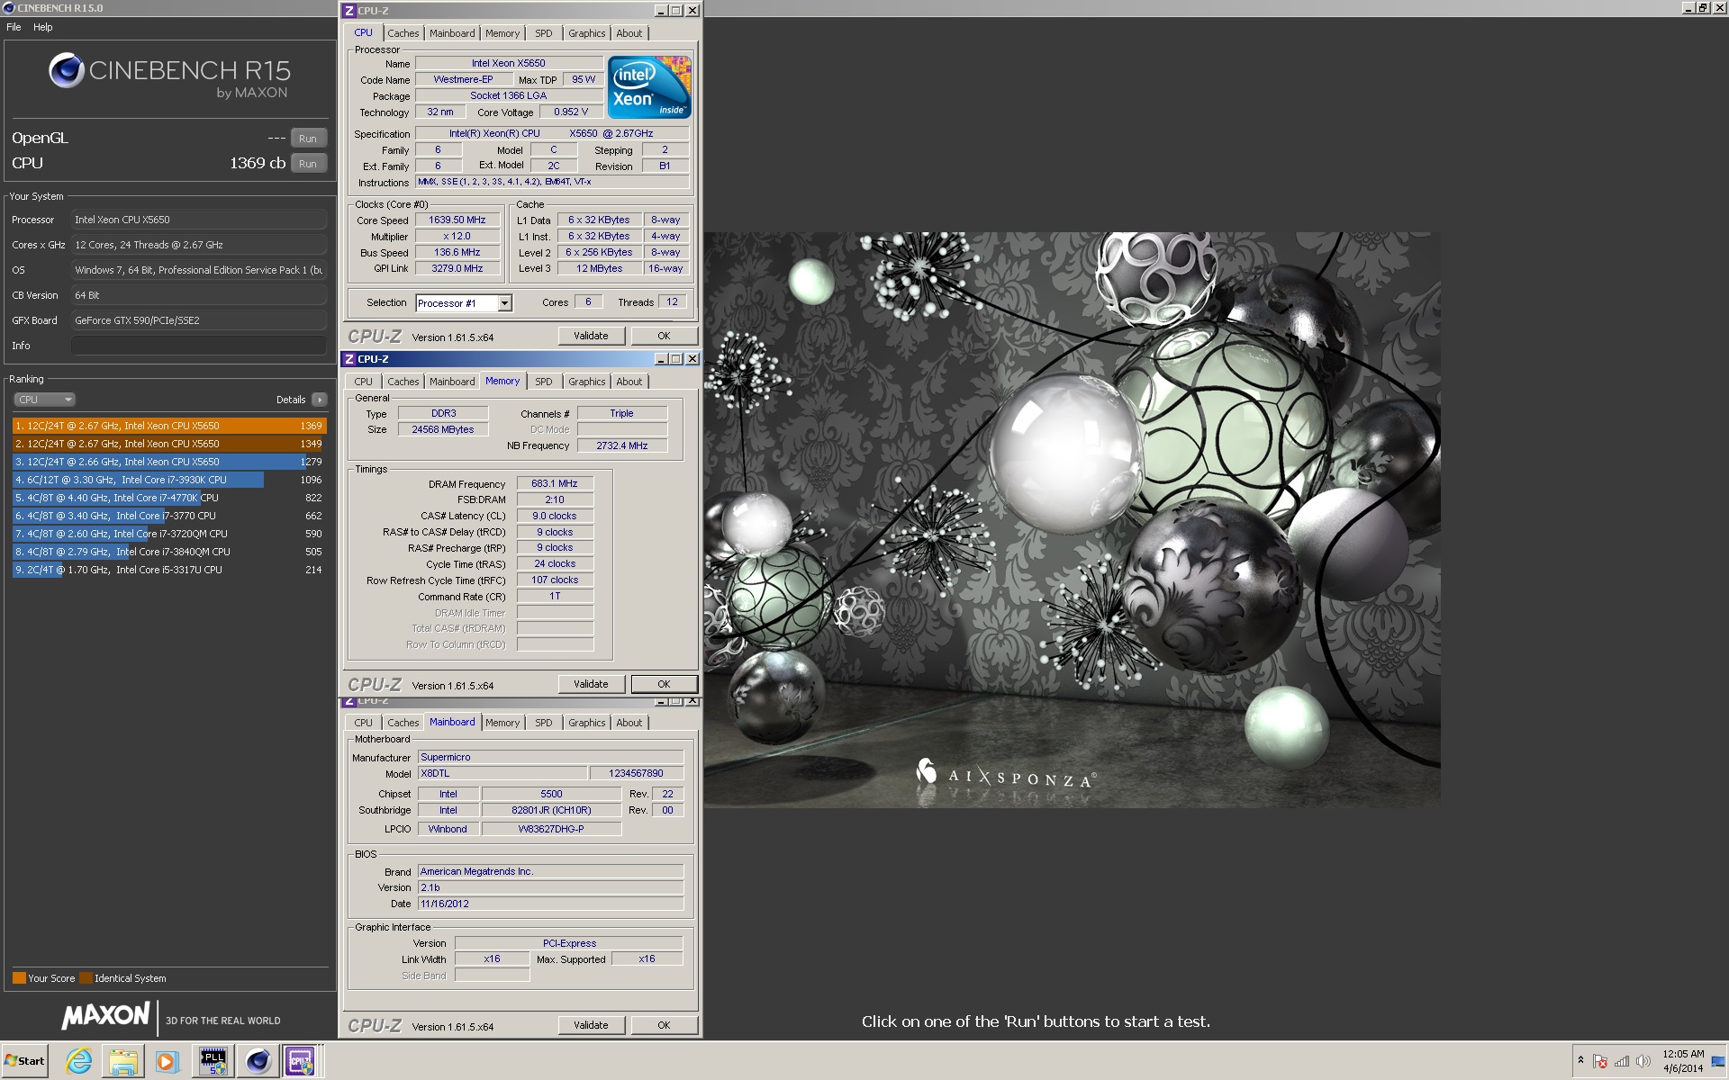
Task: Switch to CPU tab in Memory CPU-Z window
Action: 364,382
